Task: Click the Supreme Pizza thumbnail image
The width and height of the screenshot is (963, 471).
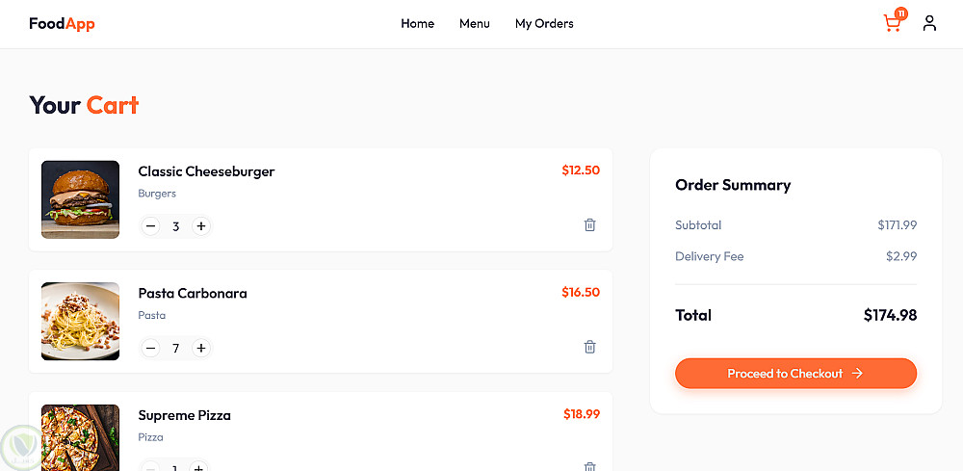Action: [x=80, y=437]
